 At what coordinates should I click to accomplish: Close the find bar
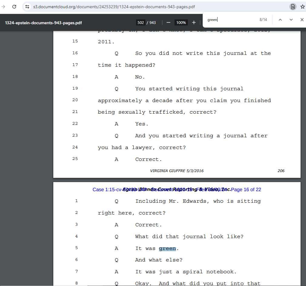pos(302,20)
